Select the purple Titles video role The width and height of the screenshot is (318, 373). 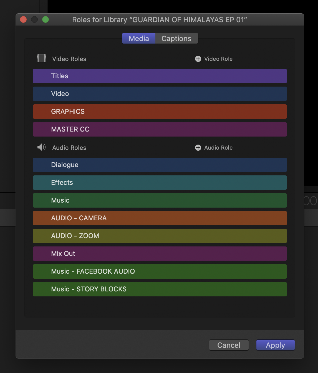pos(160,76)
